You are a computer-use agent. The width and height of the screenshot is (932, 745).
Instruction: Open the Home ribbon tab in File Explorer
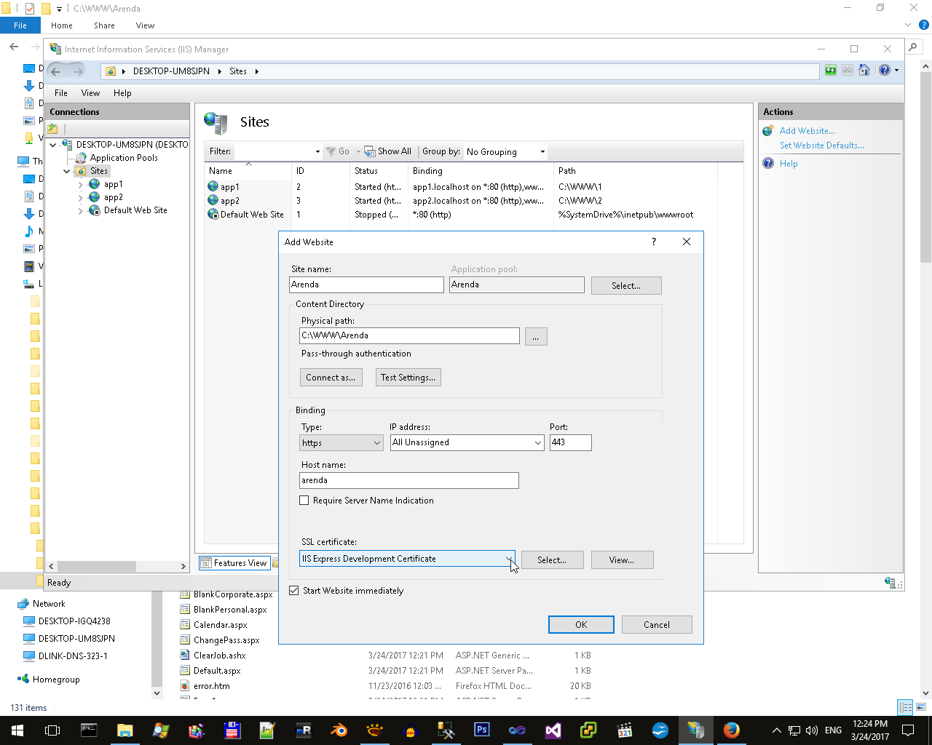tap(62, 25)
